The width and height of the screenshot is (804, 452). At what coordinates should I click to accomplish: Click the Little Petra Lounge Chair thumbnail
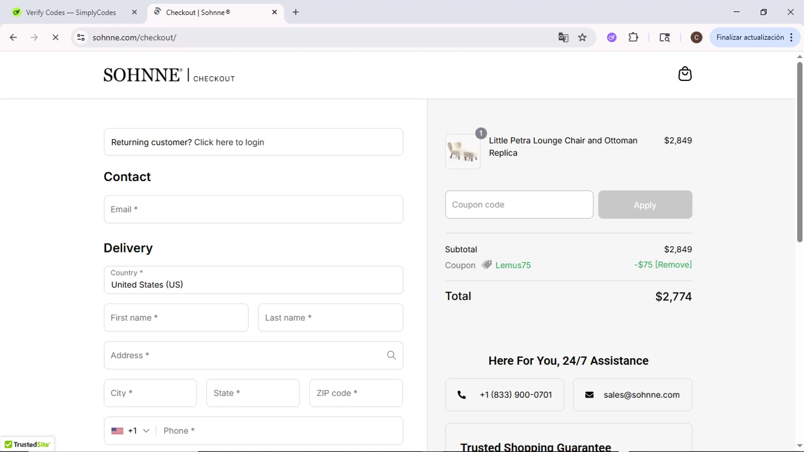(x=463, y=151)
